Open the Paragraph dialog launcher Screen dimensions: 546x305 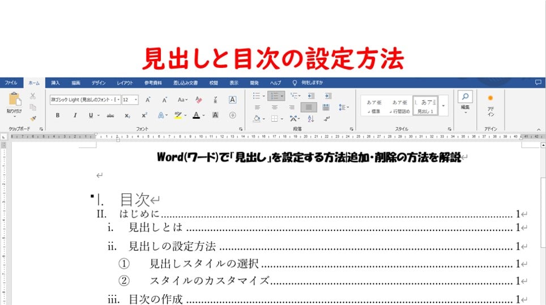(351, 129)
